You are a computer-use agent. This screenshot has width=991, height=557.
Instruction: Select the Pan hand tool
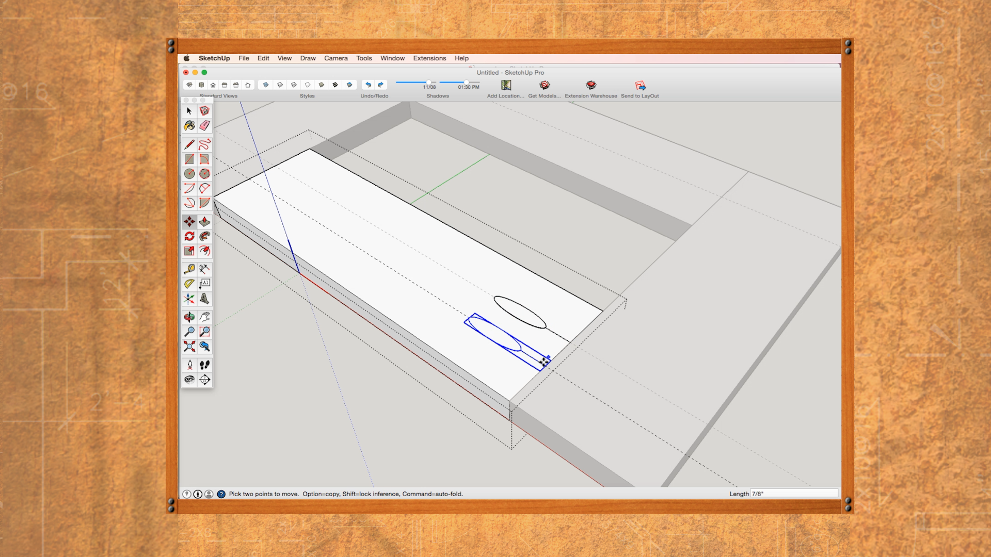pos(204,317)
